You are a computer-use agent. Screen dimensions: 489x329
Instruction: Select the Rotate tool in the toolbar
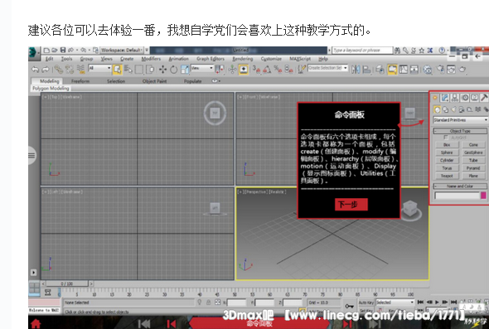tap(174, 70)
